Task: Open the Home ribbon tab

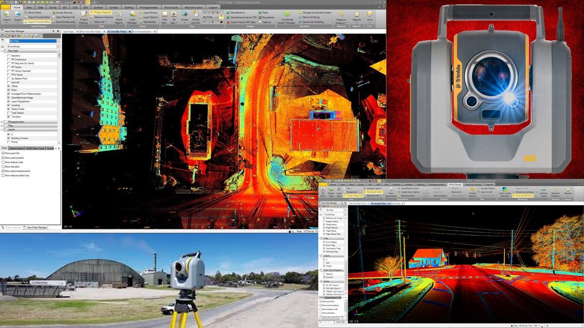Action: click(17, 7)
